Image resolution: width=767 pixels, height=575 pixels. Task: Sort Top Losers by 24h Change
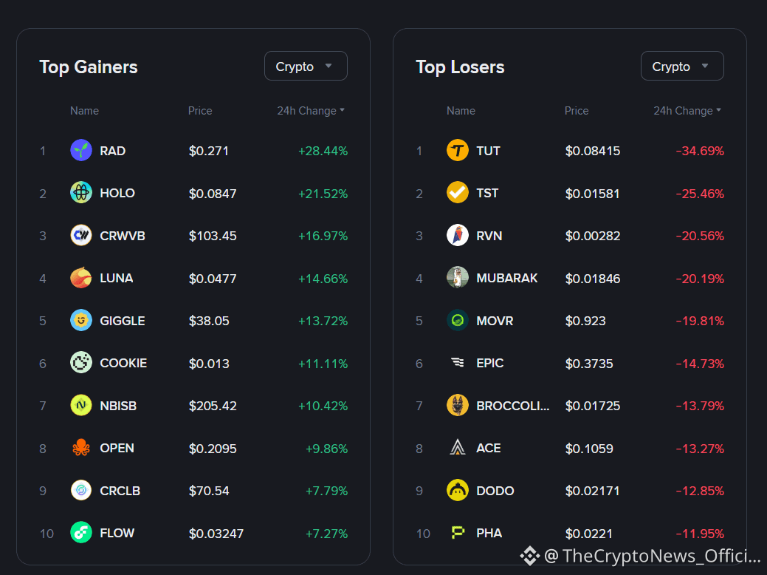(687, 111)
